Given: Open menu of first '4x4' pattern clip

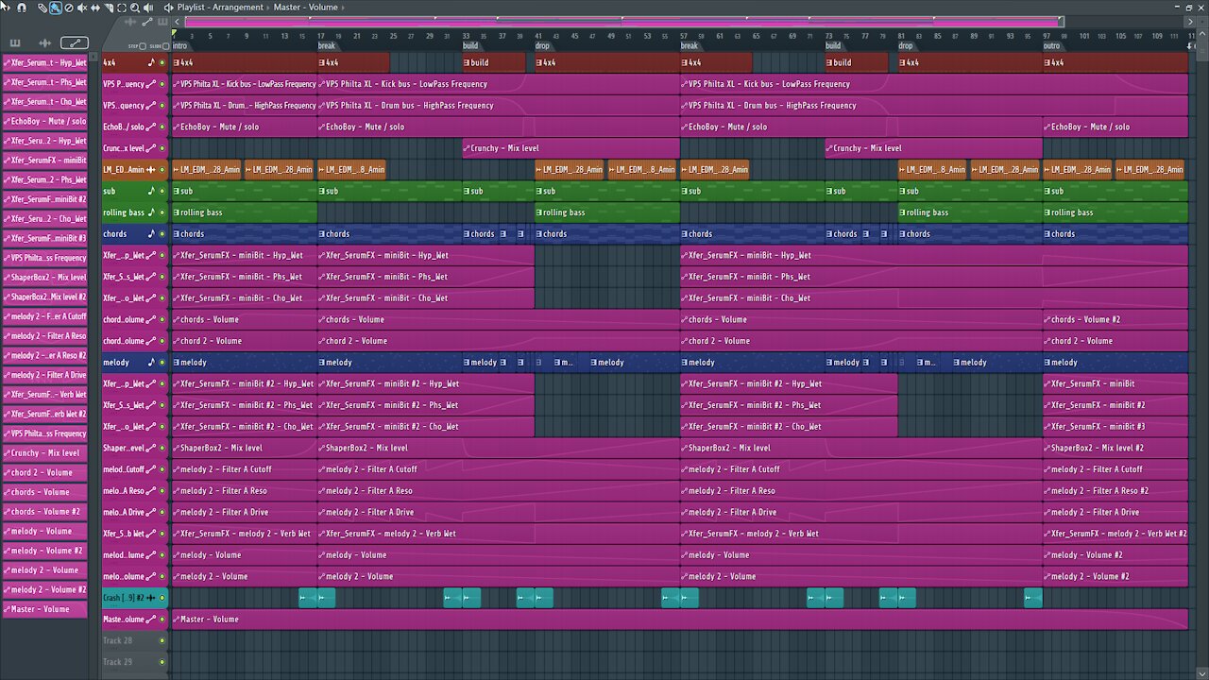Looking at the screenshot, I should tap(177, 63).
